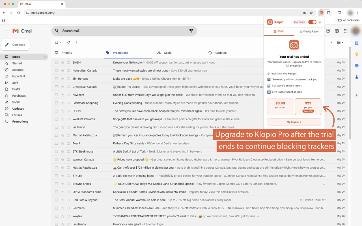Show search options filter icon
This screenshot has height=226, width=362.
(x=191, y=31)
